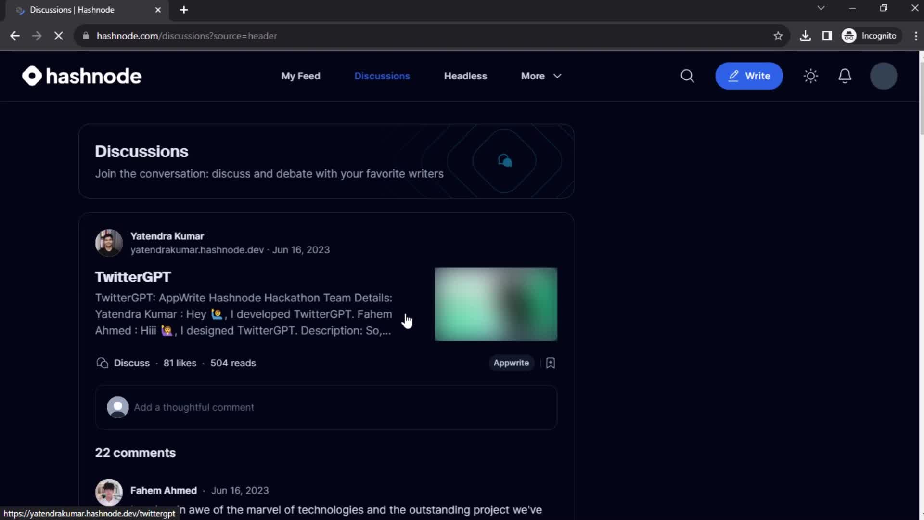Click the address bar URL

click(x=187, y=36)
